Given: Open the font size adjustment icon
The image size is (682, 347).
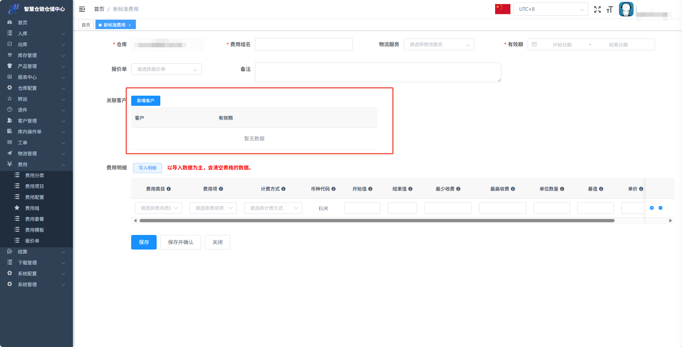Looking at the screenshot, I should pyautogui.click(x=610, y=9).
